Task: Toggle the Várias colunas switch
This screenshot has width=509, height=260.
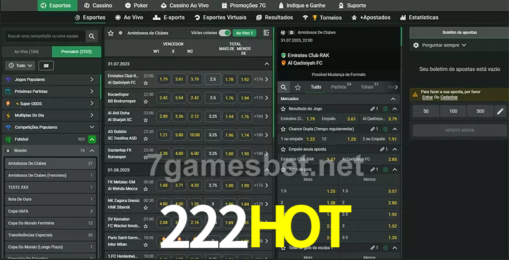Action: 225,33
